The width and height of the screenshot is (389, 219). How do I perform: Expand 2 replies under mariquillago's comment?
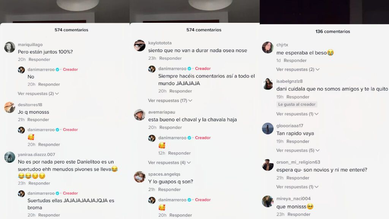[38, 94]
